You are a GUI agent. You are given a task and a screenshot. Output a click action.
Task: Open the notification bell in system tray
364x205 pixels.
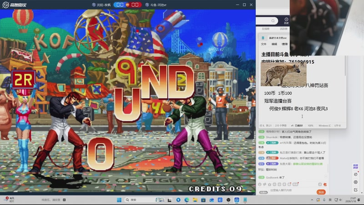coord(359,200)
